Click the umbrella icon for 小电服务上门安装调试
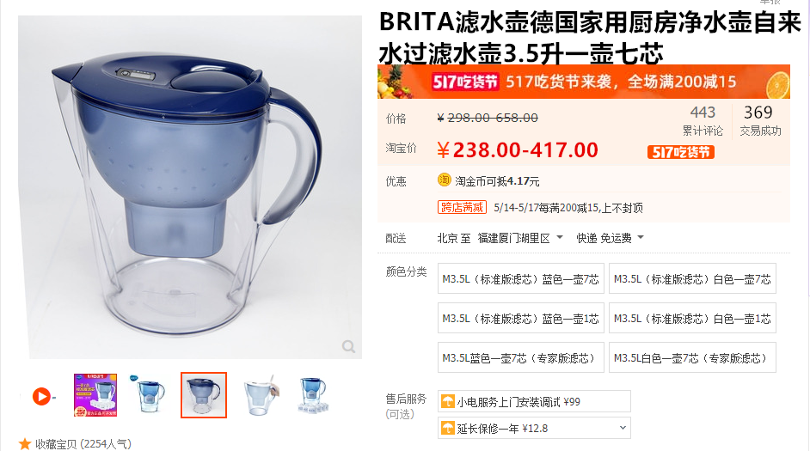Viewport: 810px width, 451px height. pos(447,401)
